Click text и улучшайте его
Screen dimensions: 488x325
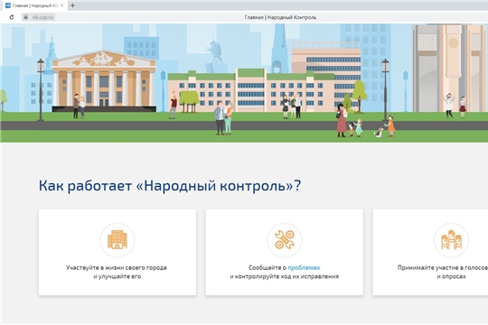[x=117, y=276]
